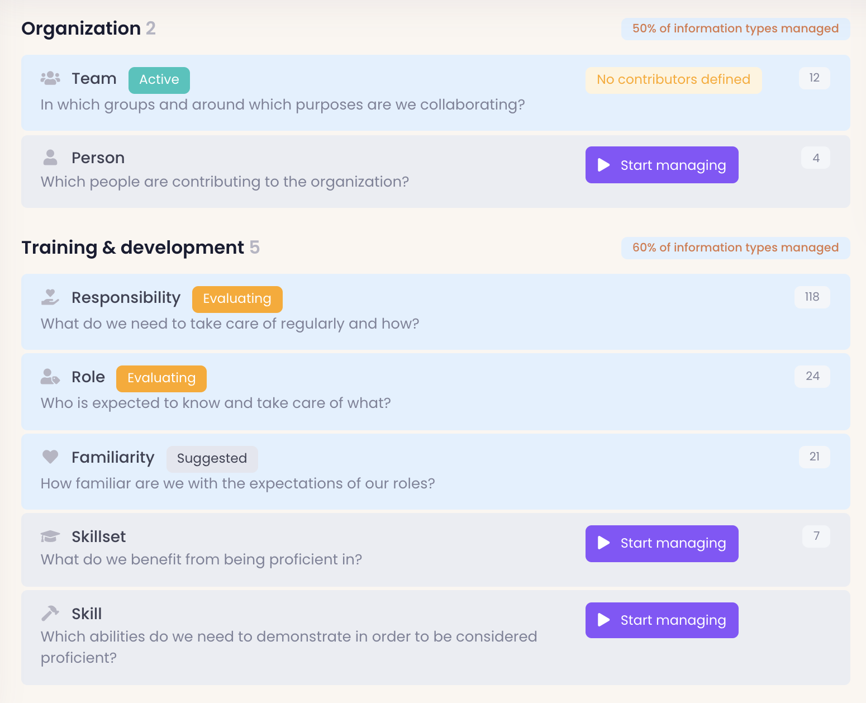Start managing the Person type
Image resolution: width=866 pixels, height=703 pixels.
662,165
